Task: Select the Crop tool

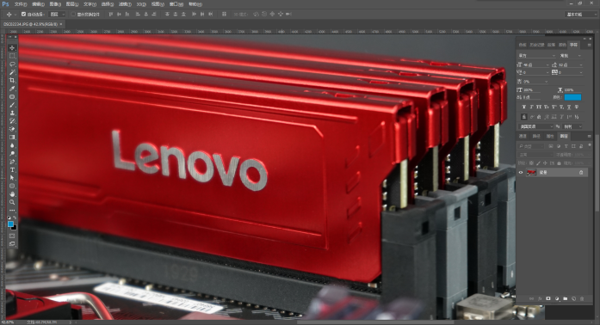Action: point(12,80)
